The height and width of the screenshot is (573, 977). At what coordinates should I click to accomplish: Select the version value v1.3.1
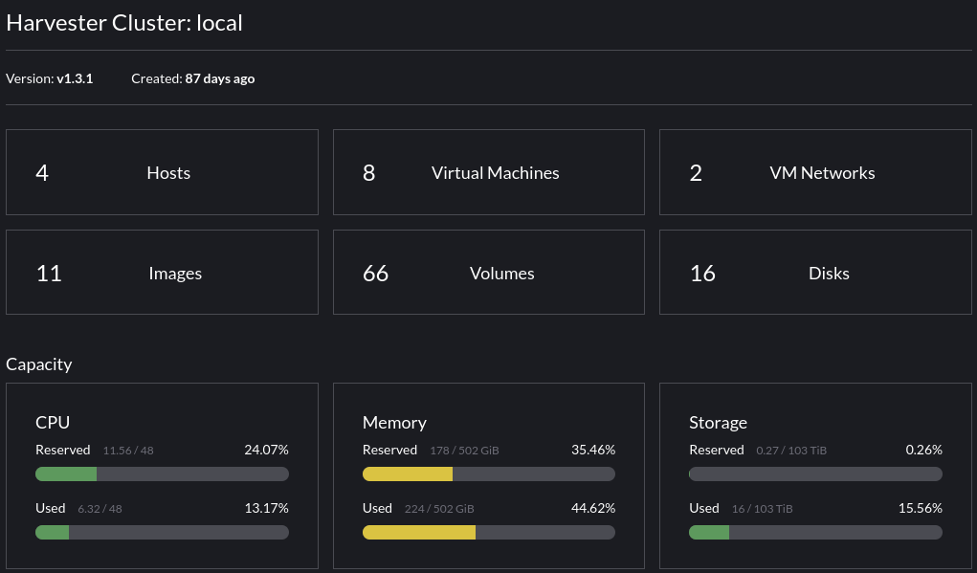[75, 78]
